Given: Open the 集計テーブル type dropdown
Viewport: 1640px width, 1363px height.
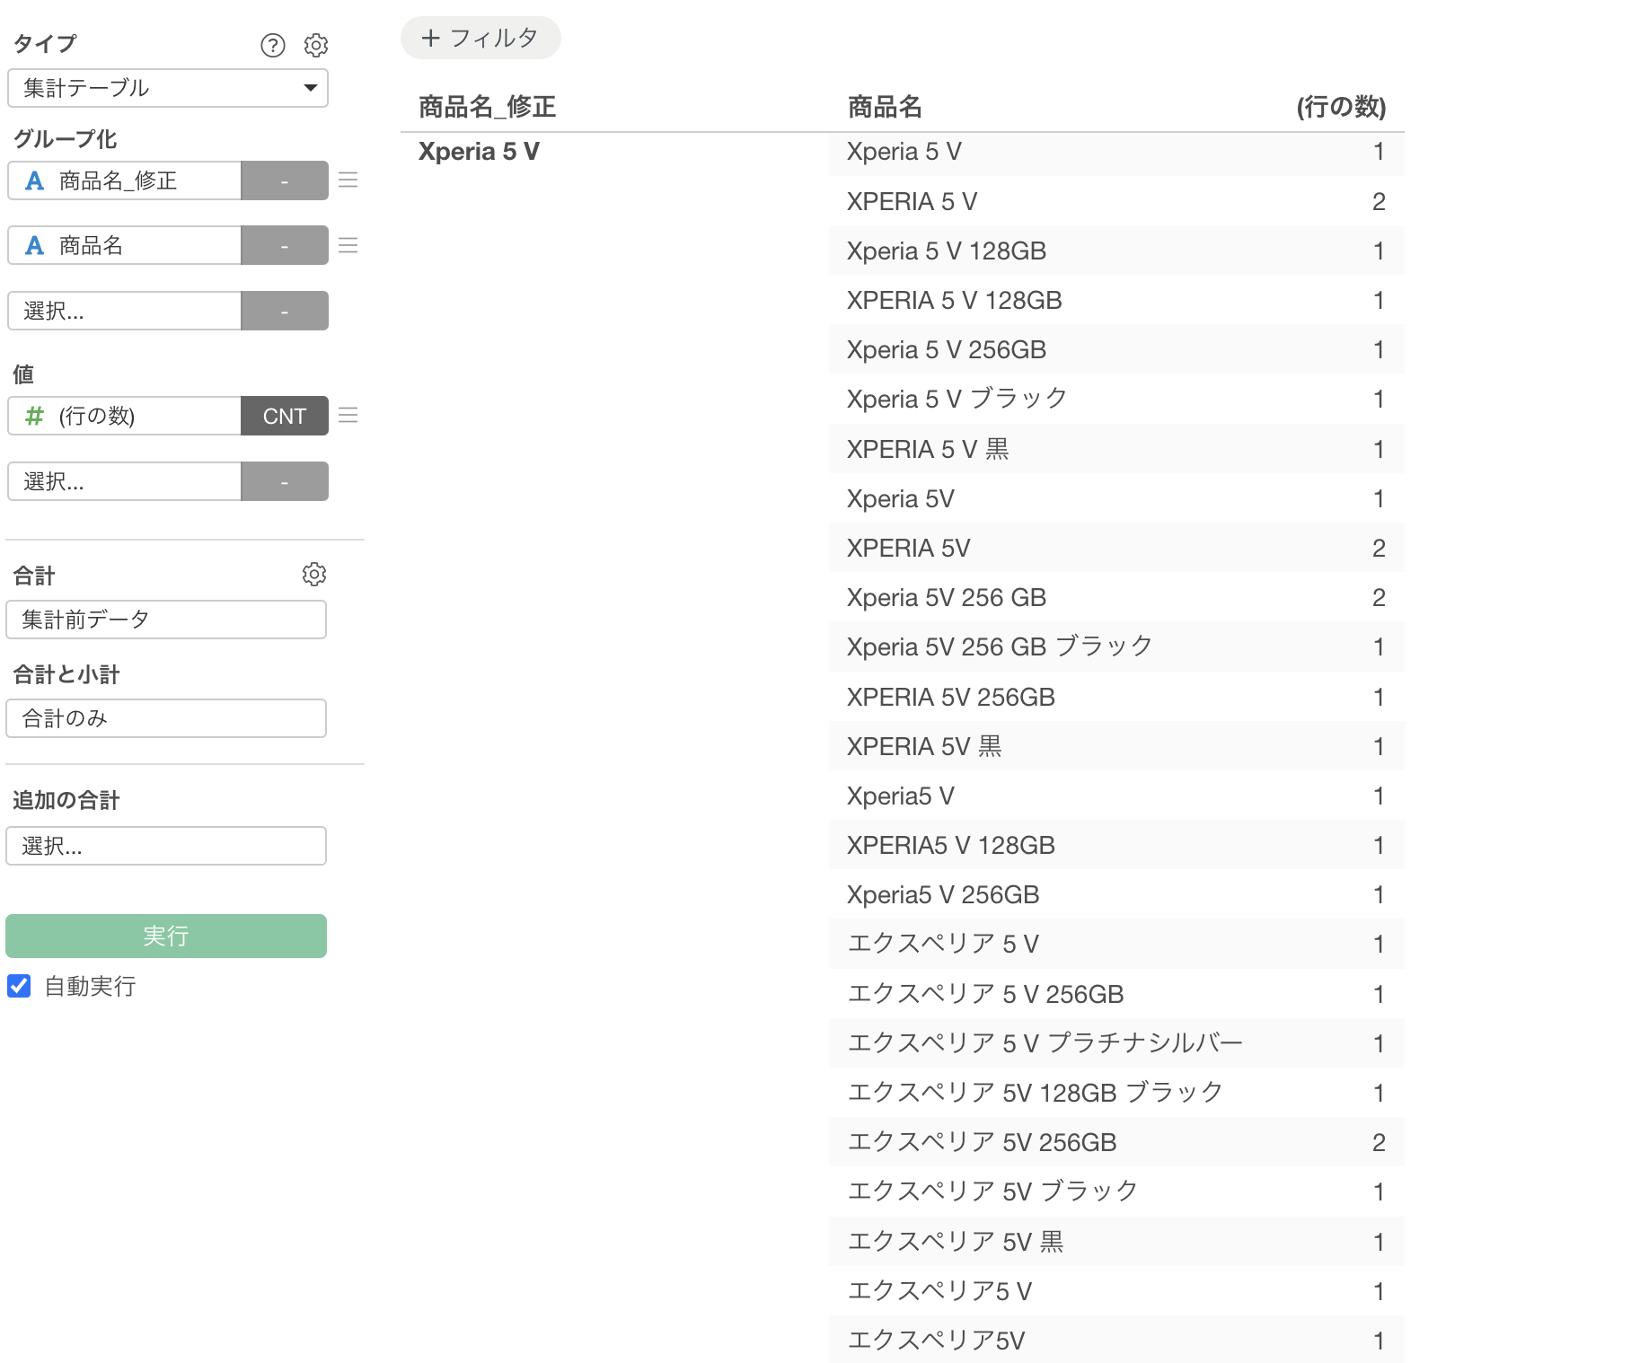Looking at the screenshot, I should pos(168,88).
